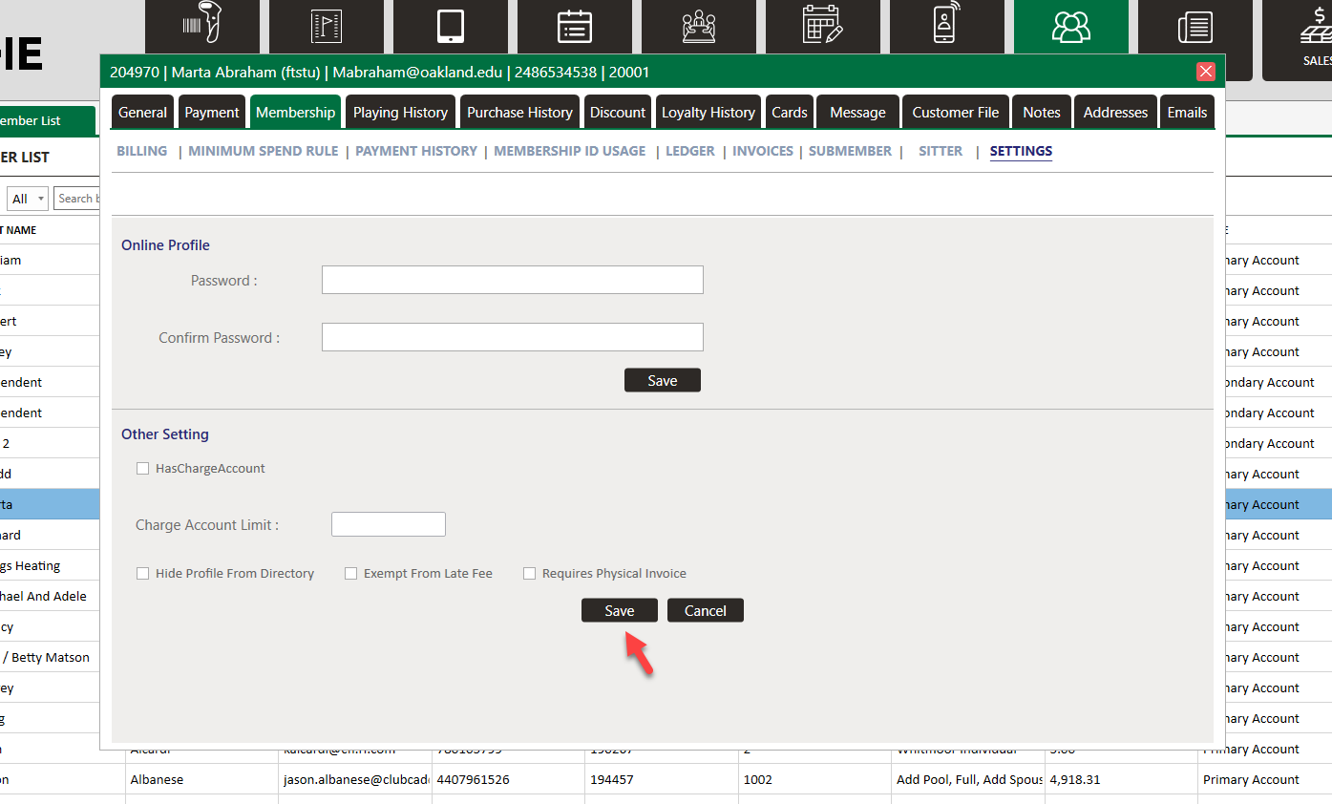Expand the All filter dropdown

click(x=28, y=199)
